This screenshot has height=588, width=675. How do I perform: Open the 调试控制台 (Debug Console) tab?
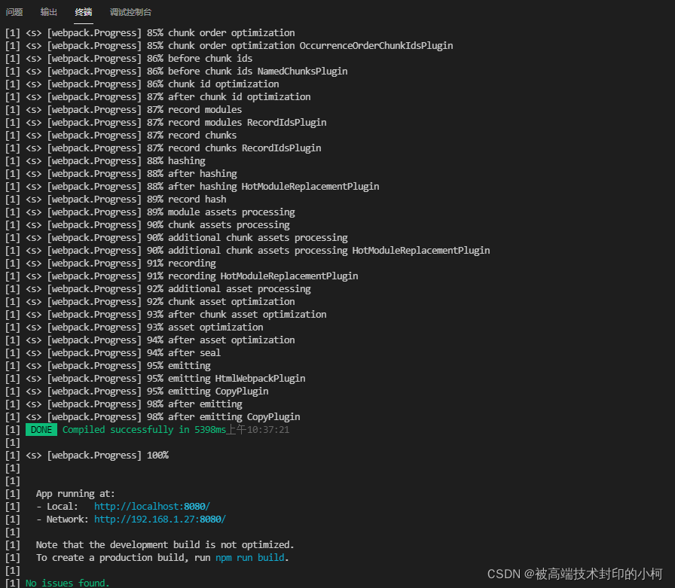[130, 12]
